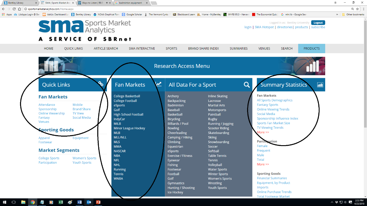Viewport: 367px width, 206px height.
Task: Open Financial Summaries under Sporting Goods
Action: [x=272, y=178]
